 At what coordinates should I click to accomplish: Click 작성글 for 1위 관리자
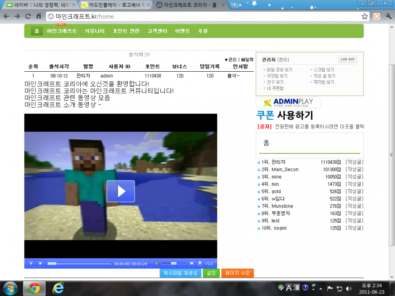[x=354, y=162]
